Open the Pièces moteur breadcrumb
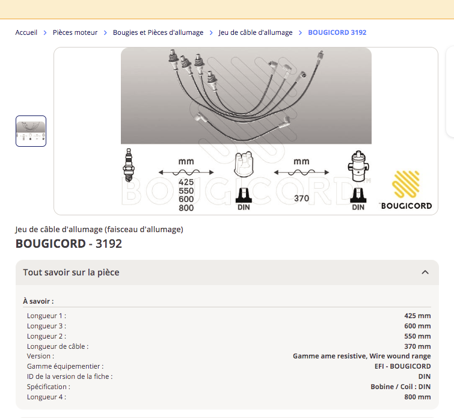 click(x=75, y=32)
